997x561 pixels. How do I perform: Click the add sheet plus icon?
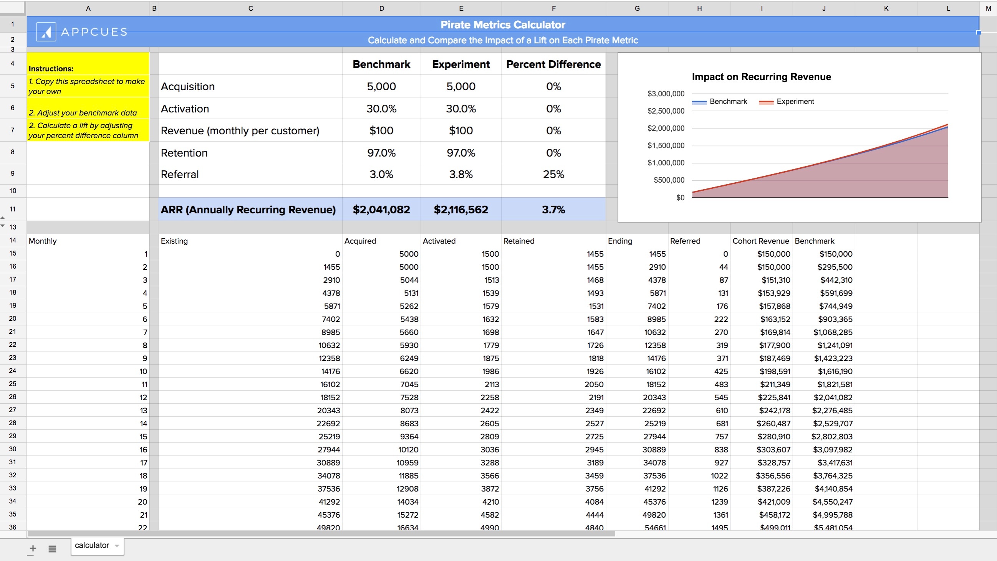(x=33, y=548)
